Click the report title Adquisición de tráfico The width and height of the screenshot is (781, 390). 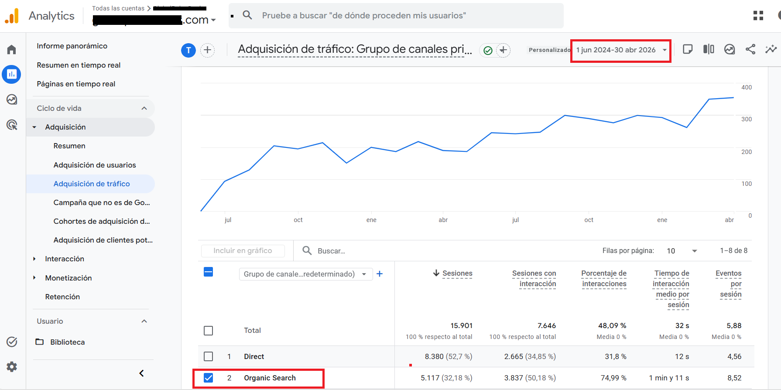[355, 49]
